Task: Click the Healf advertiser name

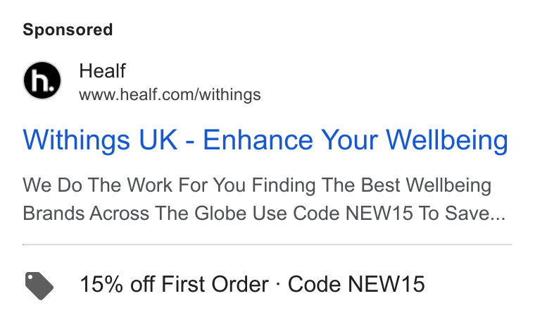Action: pyautogui.click(x=102, y=71)
